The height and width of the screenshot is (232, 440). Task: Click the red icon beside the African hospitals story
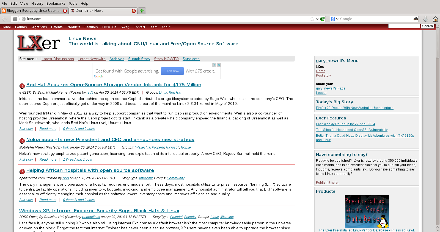22,172
